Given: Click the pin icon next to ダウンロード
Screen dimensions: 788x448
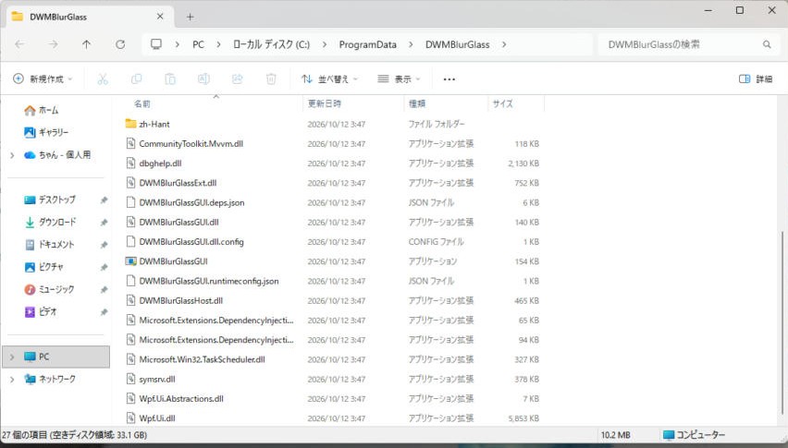Looking at the screenshot, I should [104, 223].
